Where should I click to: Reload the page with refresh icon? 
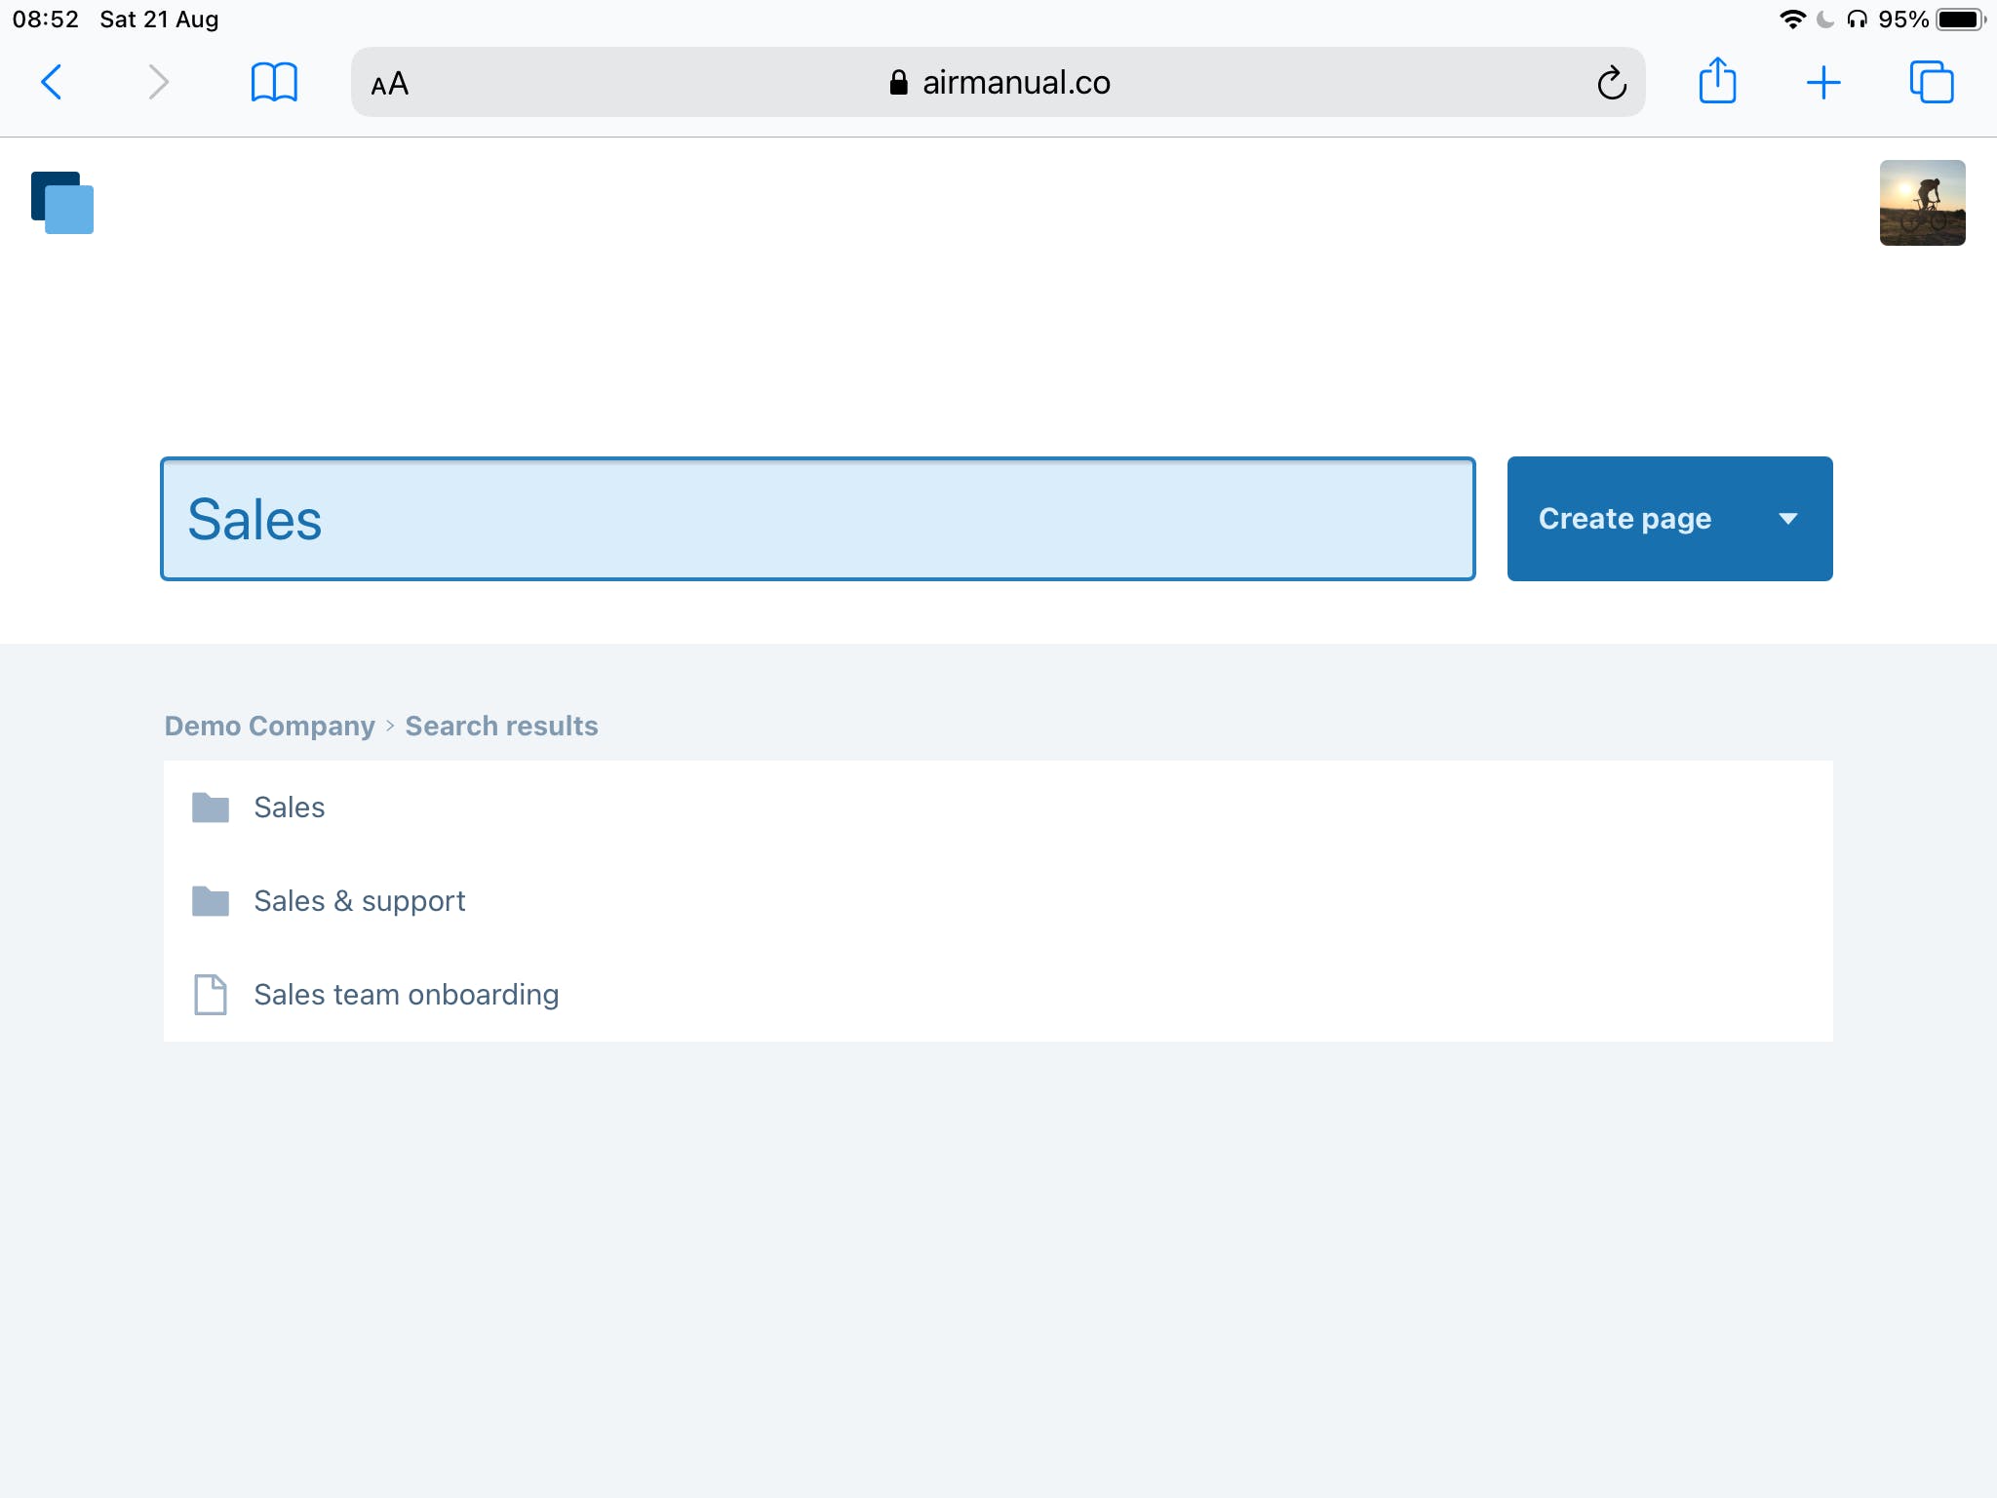coord(1611,83)
